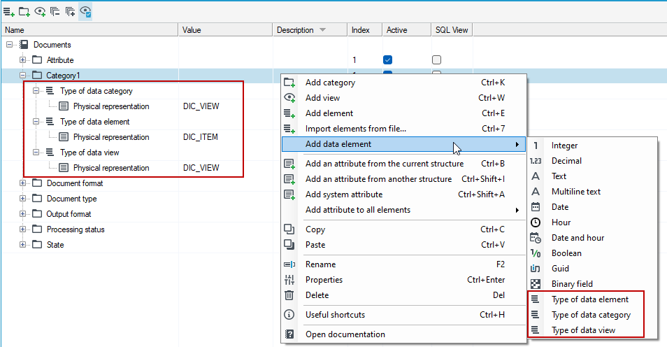Expand the Attribute folder node

coord(22,60)
